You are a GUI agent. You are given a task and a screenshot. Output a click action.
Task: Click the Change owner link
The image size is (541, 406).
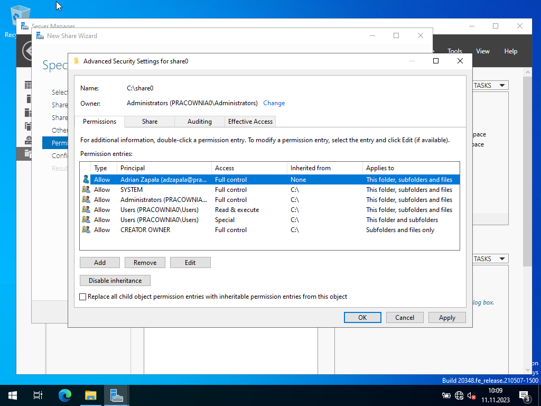pos(274,103)
